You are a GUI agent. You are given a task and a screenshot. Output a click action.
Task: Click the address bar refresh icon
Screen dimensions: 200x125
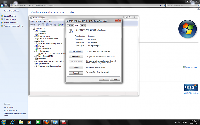164,5
